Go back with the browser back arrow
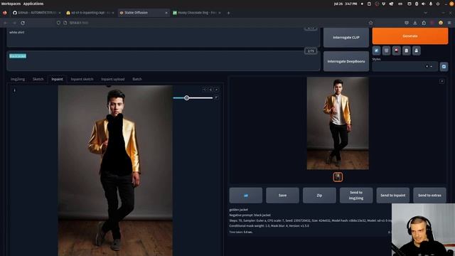The width and height of the screenshot is (455, 256). (x=6, y=23)
